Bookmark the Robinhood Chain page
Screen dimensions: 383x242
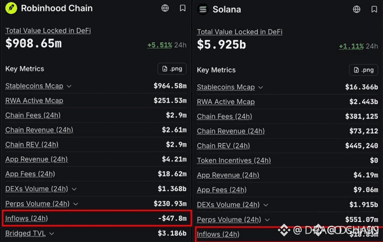pyautogui.click(x=182, y=8)
